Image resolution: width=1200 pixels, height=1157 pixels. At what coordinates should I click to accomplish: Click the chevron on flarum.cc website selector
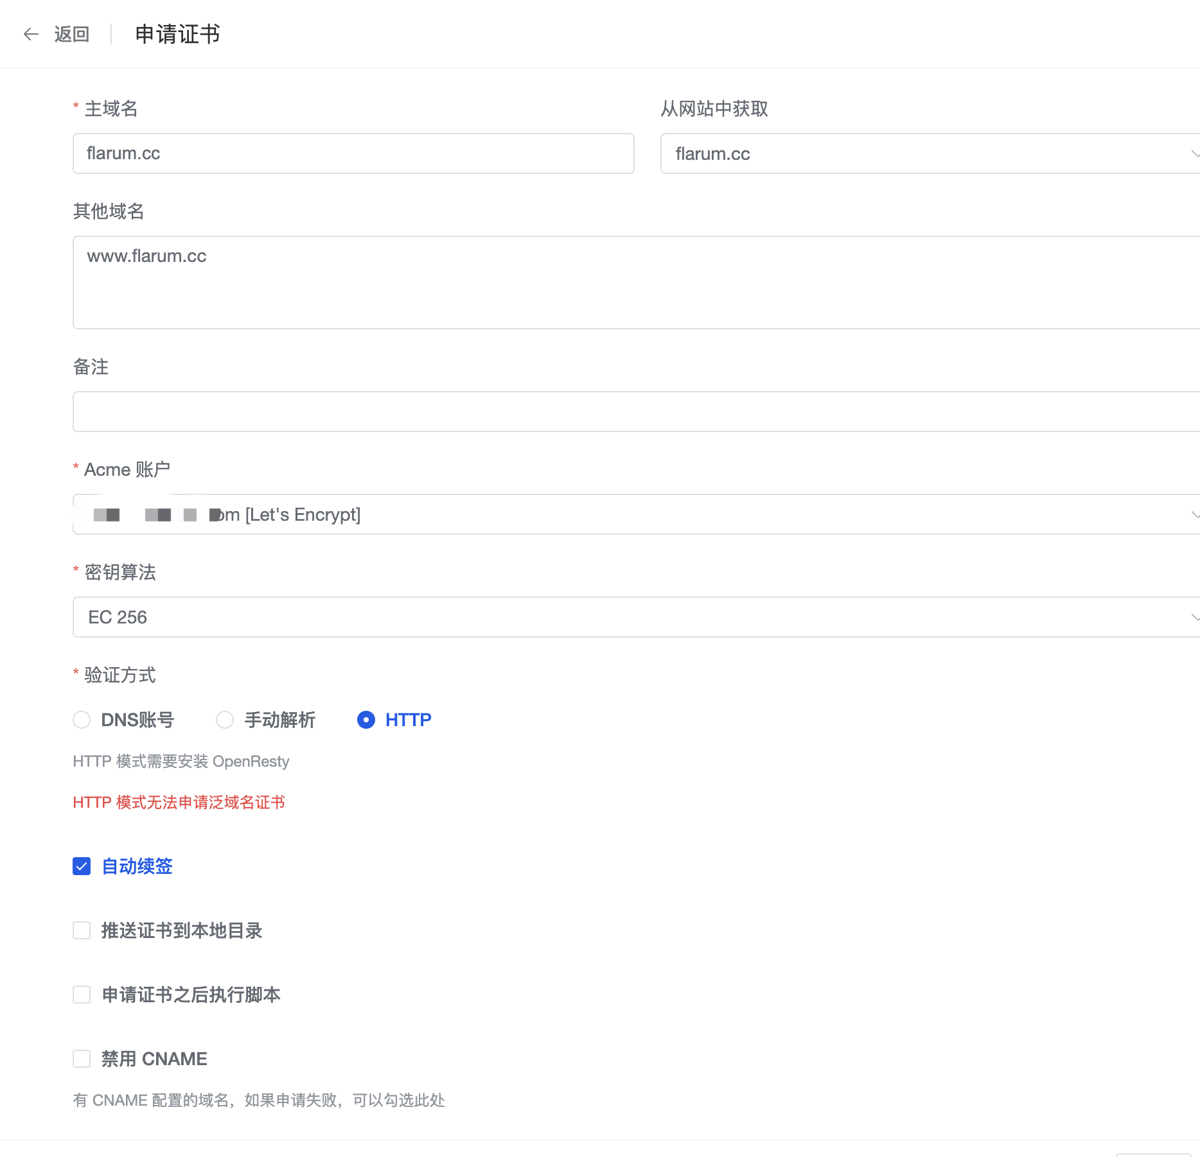[1194, 153]
